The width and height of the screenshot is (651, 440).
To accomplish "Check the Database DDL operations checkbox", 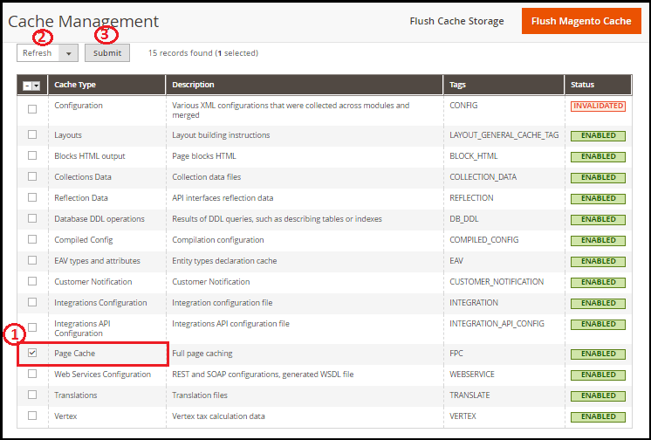I will [32, 218].
